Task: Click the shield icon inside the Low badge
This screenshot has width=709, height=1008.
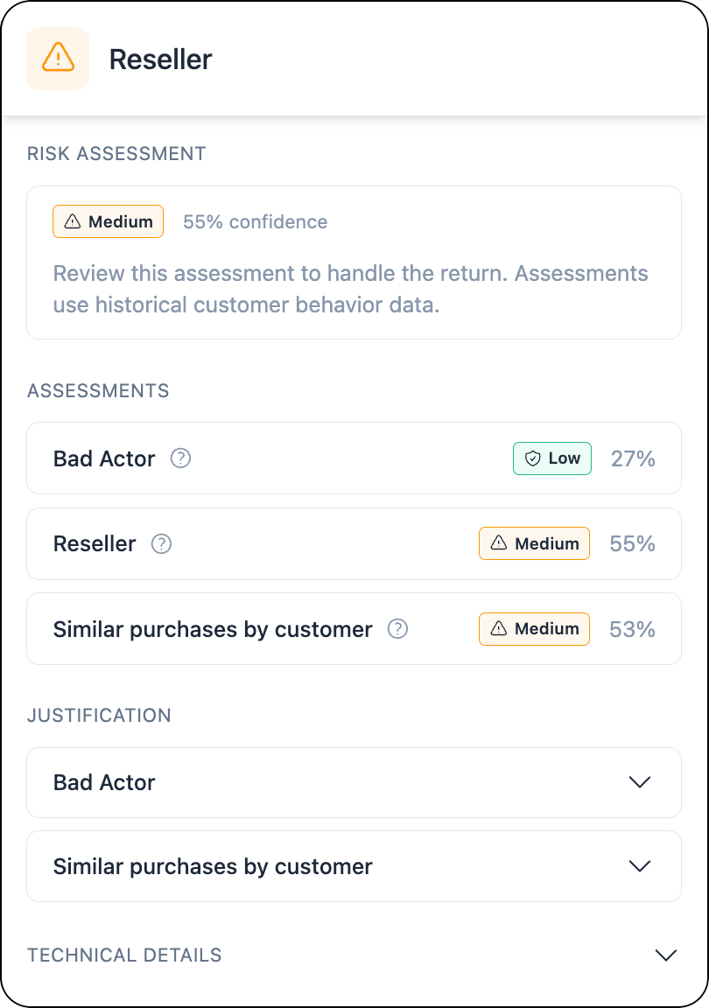Action: pyautogui.click(x=534, y=458)
